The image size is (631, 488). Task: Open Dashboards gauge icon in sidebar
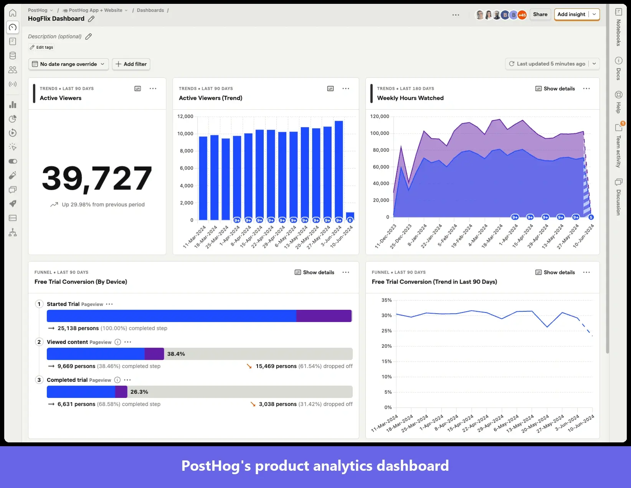tap(13, 27)
